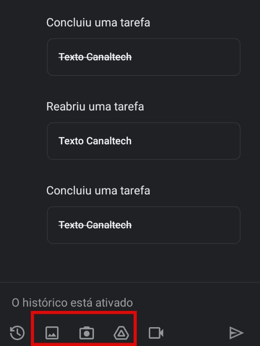Attach a photo using the gallery icon
Viewport: 260px width, 346px height.
coord(52,333)
